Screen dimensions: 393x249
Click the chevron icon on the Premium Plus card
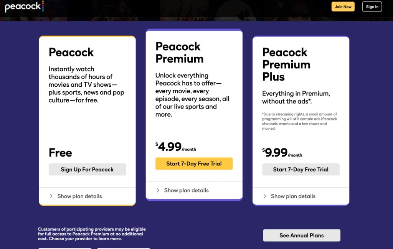pyautogui.click(x=264, y=196)
